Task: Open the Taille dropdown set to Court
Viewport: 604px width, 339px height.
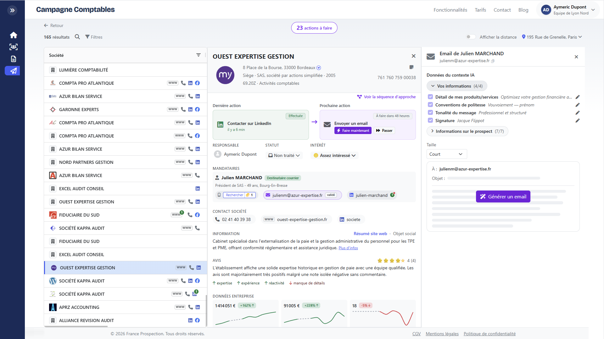Action: pos(447,154)
